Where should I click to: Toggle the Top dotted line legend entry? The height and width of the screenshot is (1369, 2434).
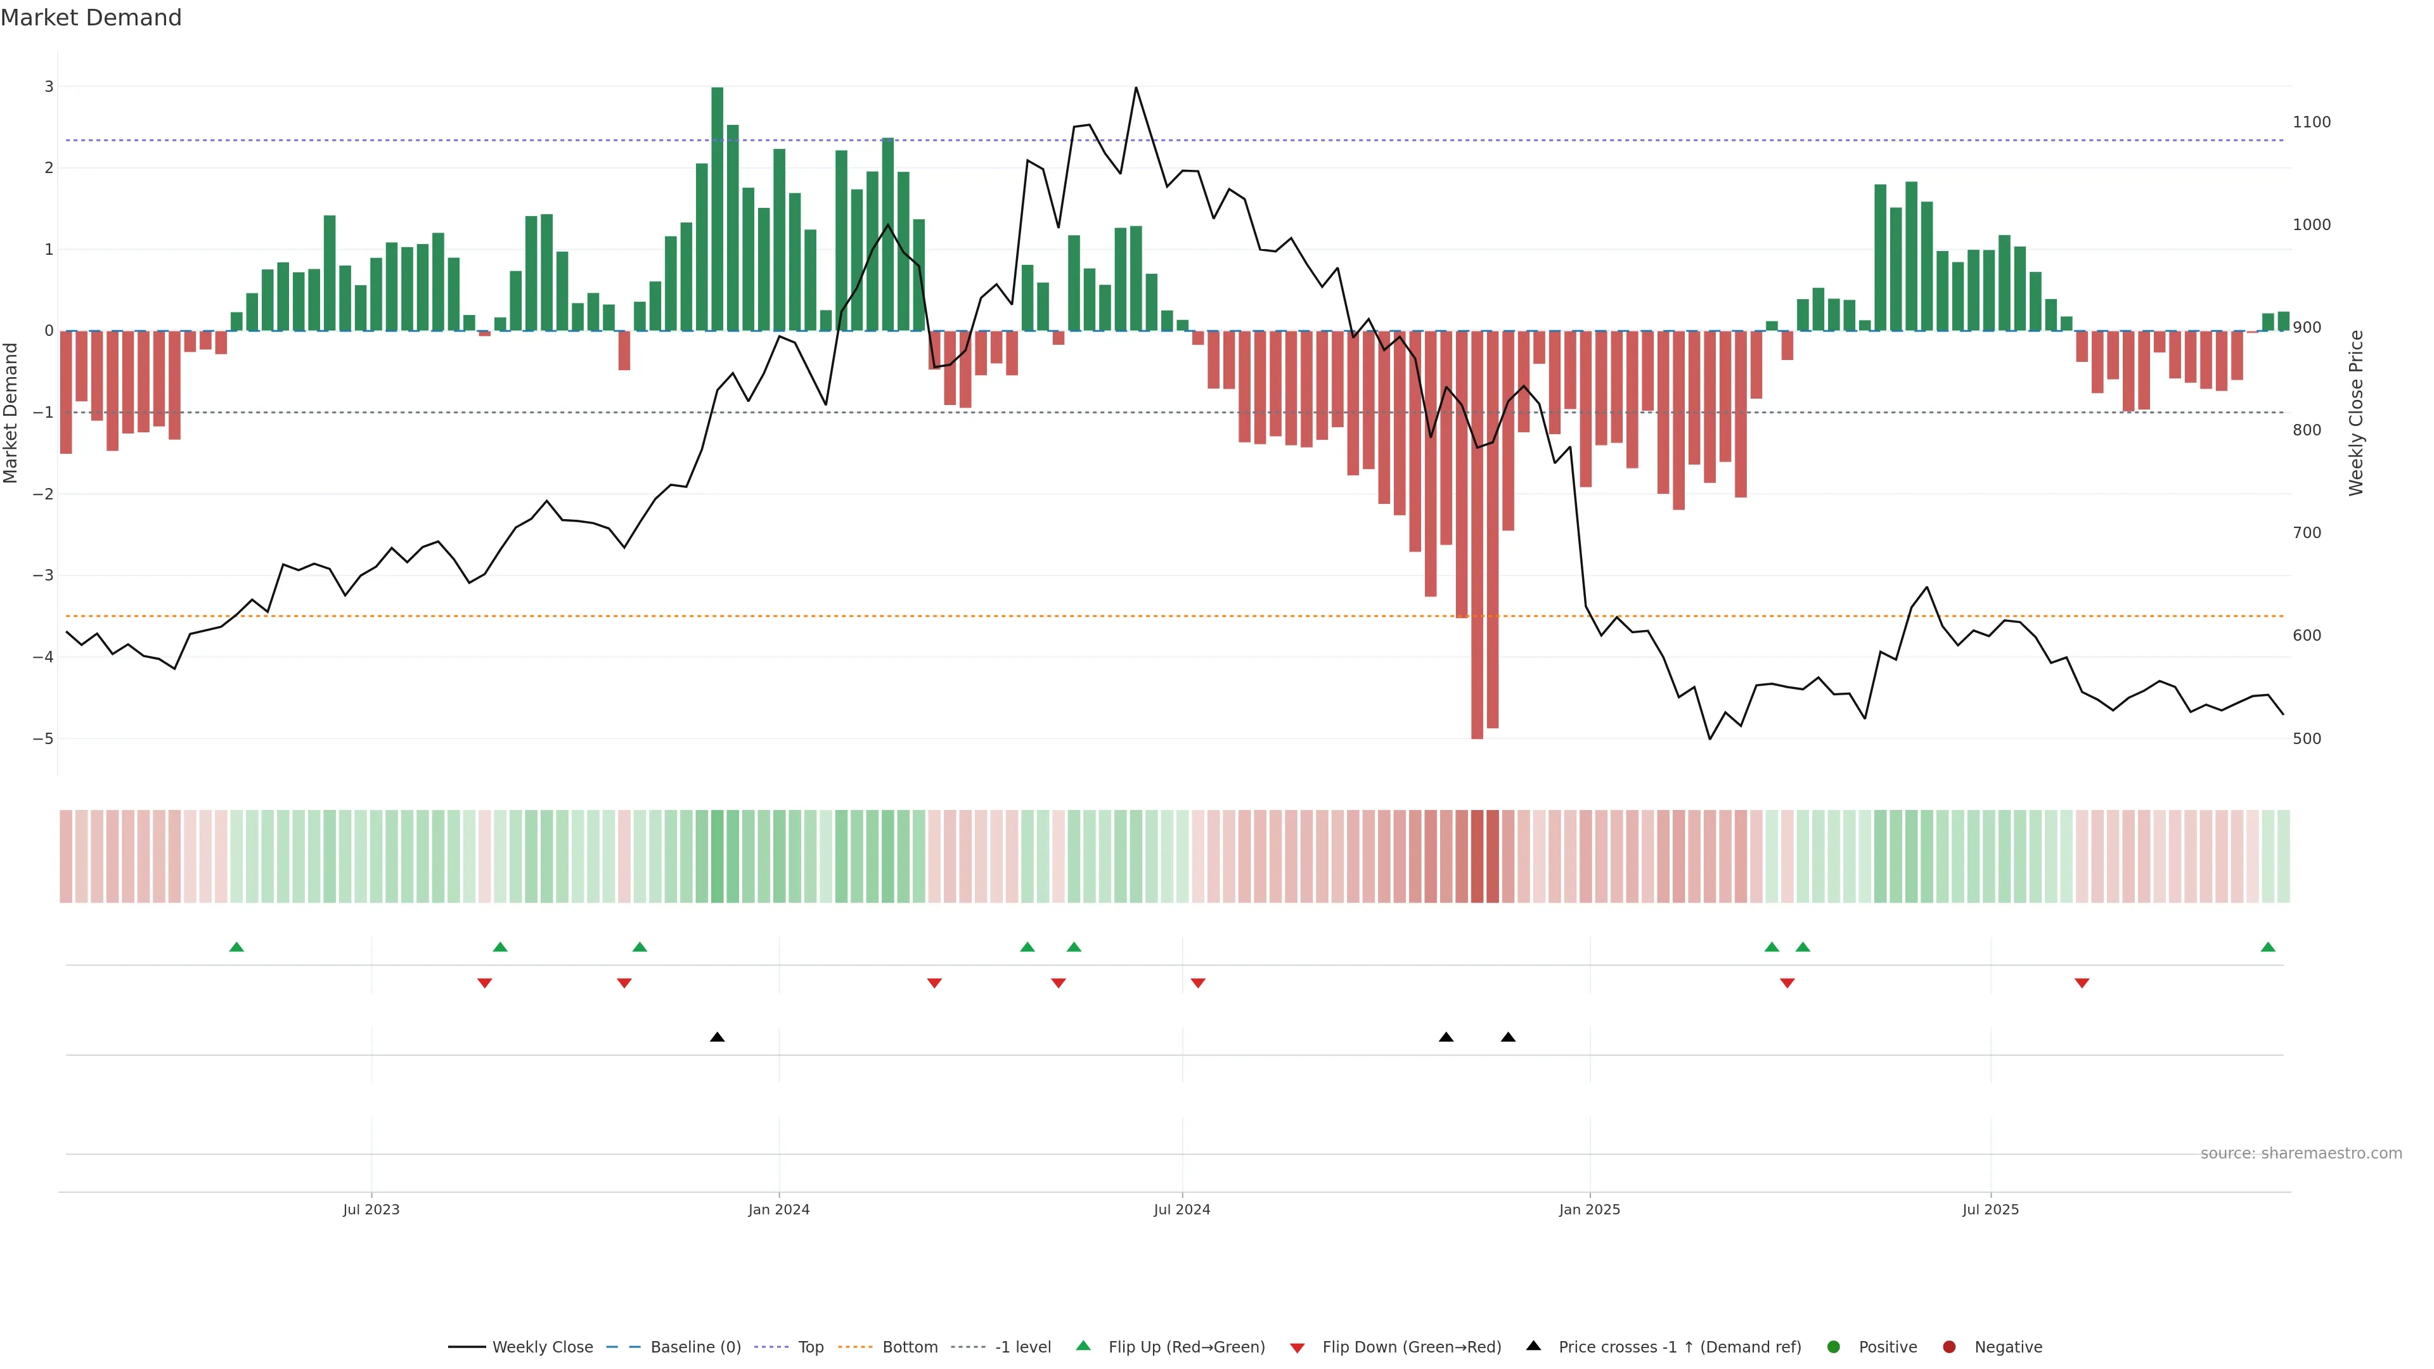[x=810, y=1346]
